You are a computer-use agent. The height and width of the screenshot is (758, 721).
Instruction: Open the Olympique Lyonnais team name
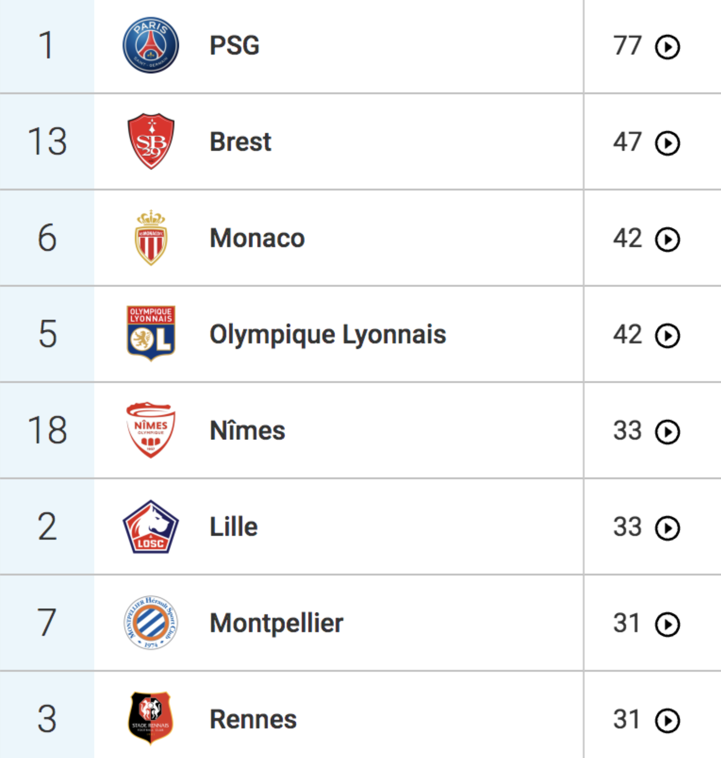pyautogui.click(x=328, y=335)
